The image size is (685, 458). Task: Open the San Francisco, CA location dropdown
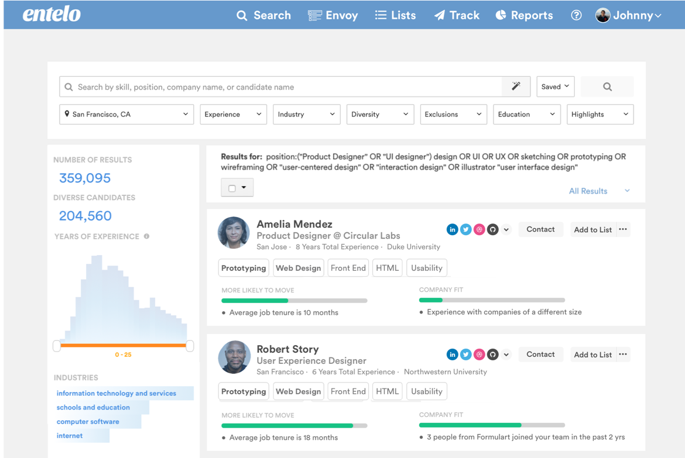126,115
